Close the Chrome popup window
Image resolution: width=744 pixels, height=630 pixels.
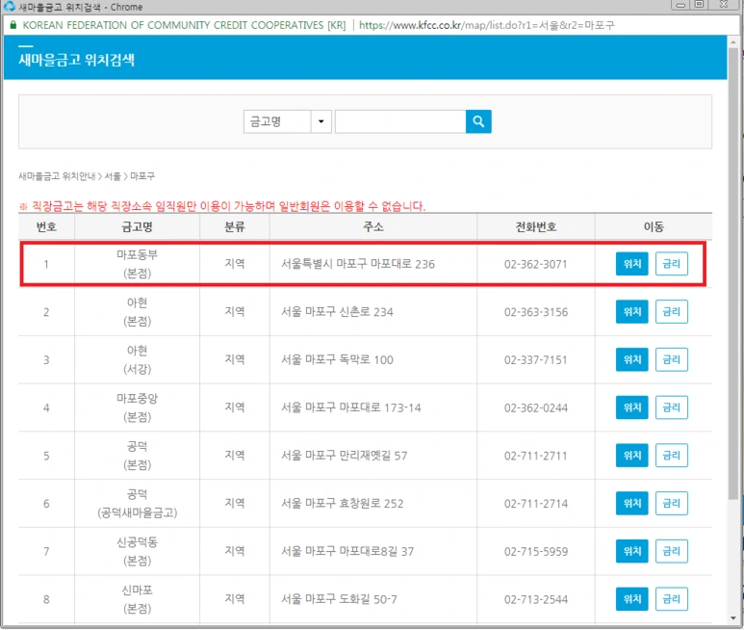tap(724, 4)
